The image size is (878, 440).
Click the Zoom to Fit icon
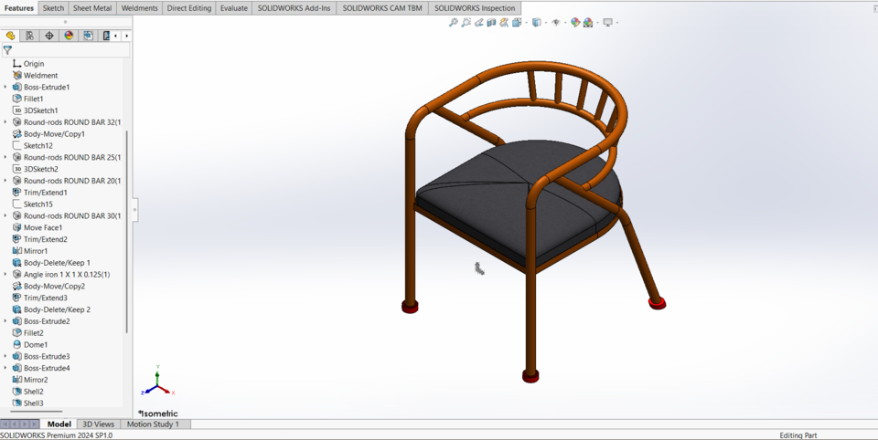click(x=453, y=22)
